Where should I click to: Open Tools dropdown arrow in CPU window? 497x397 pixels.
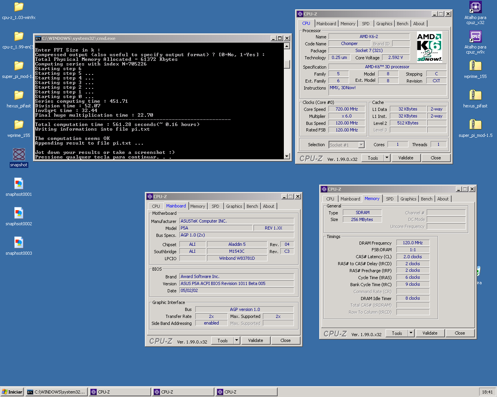tap(387, 158)
